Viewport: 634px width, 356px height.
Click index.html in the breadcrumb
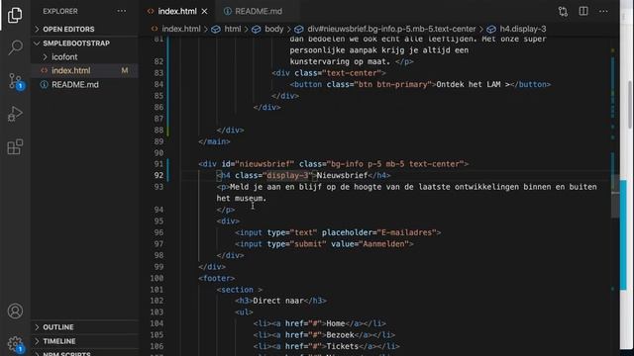tap(180, 29)
